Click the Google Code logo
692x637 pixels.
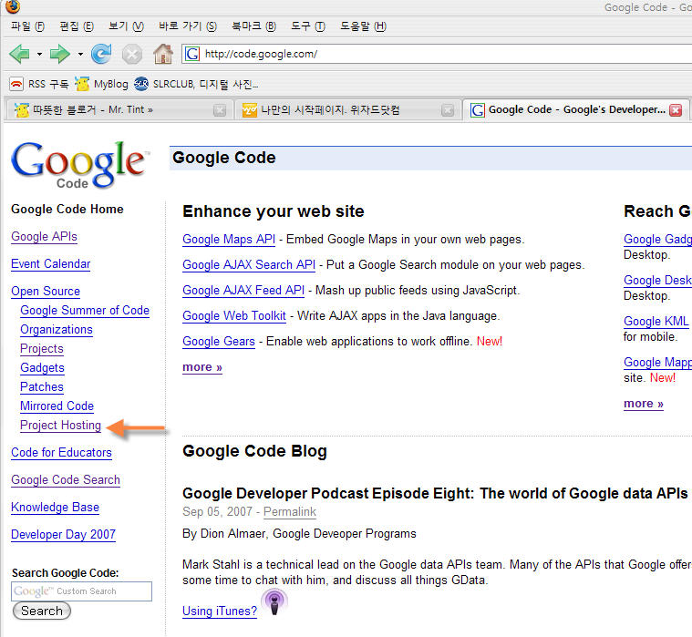(x=80, y=165)
